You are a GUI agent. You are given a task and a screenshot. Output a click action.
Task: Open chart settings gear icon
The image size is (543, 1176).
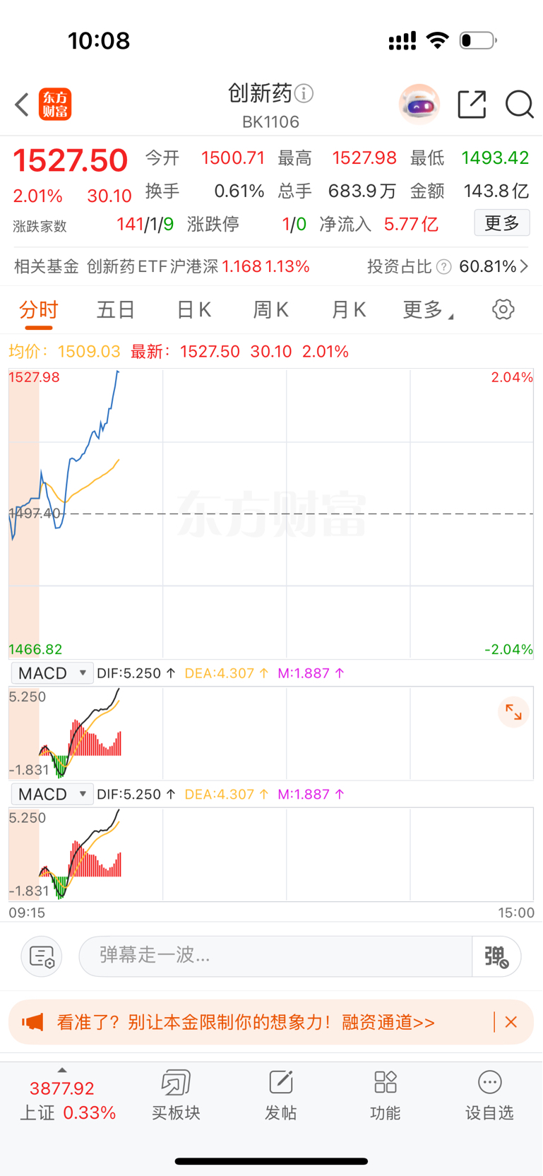pyautogui.click(x=503, y=309)
